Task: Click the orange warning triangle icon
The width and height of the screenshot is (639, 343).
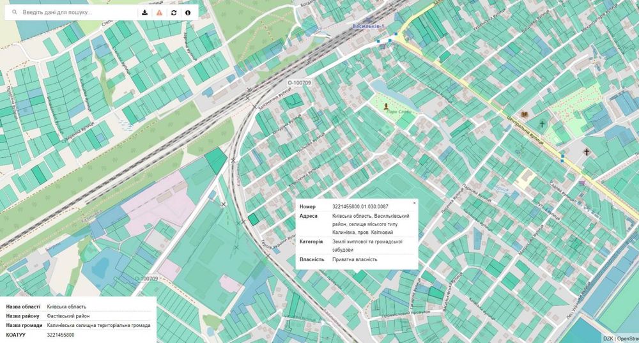Action: coord(159,13)
